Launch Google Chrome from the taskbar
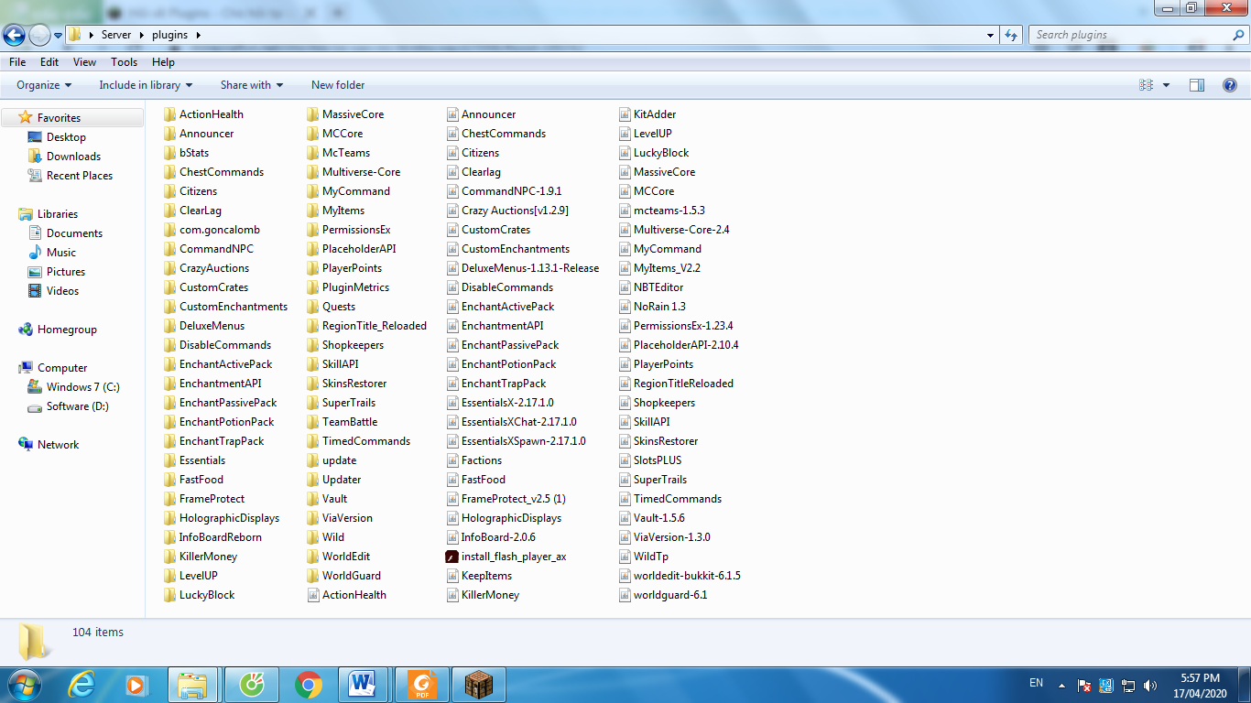The image size is (1251, 703). click(x=308, y=685)
